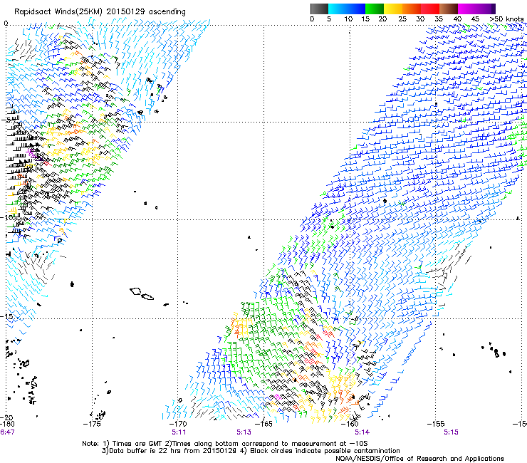527x463 pixels.
Task: Click the longitude label '-165'
Action: 263,424
